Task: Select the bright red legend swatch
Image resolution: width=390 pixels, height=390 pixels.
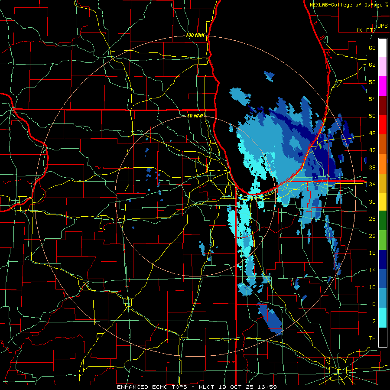Action: point(383,125)
